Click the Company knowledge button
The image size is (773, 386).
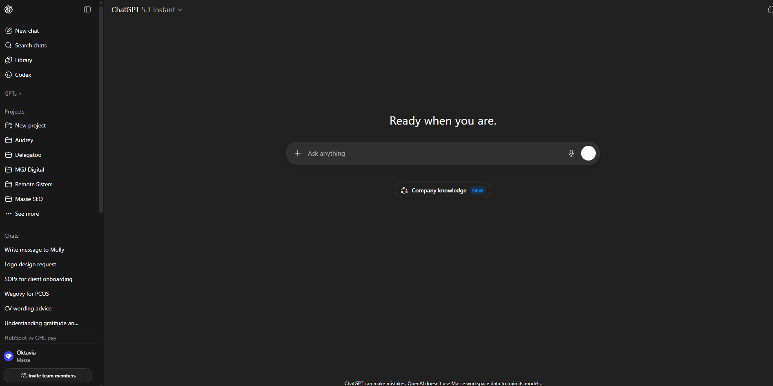(443, 190)
